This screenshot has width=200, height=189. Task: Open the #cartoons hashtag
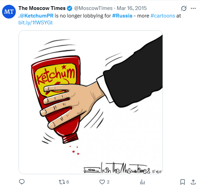point(163,16)
